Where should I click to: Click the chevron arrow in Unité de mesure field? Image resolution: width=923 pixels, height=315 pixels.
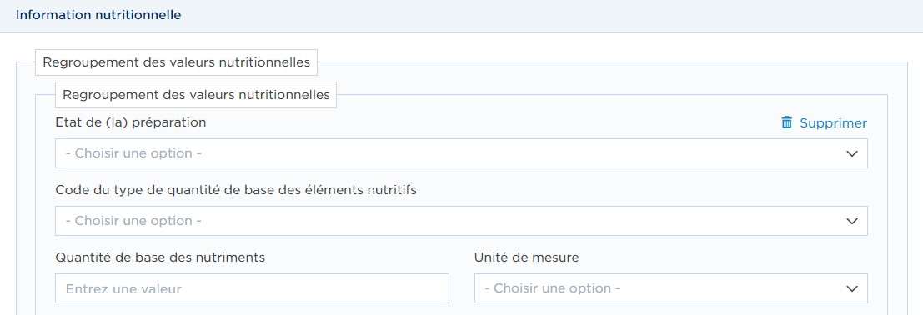coord(851,288)
